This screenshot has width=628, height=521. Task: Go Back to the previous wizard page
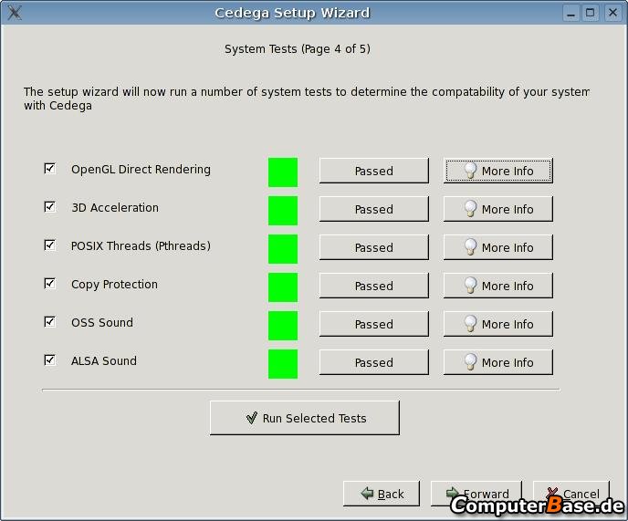point(382,494)
